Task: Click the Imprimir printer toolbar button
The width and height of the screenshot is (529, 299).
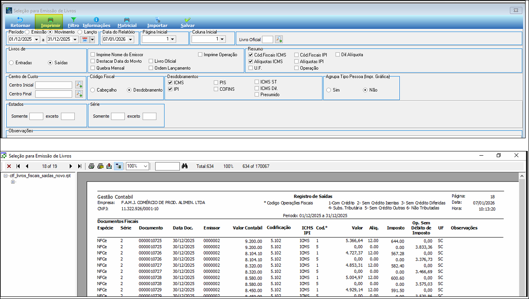Action: point(50,22)
